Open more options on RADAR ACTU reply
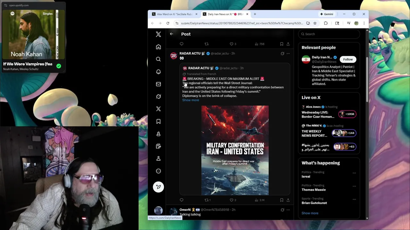The height and width of the screenshot is (230, 410). pos(288,53)
